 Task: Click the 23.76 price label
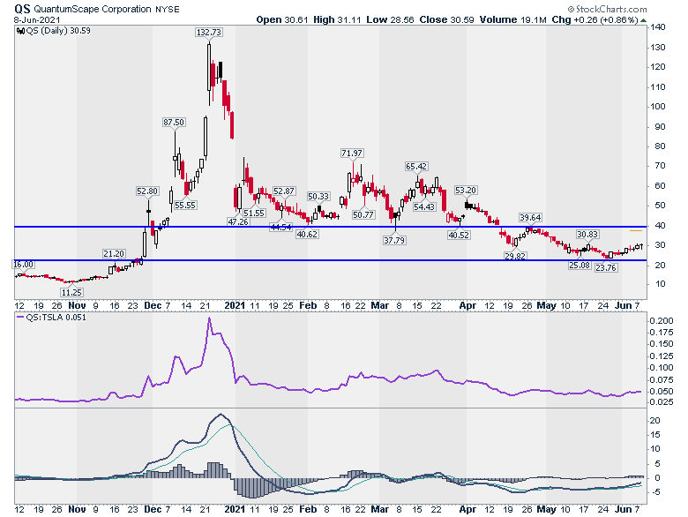pos(605,267)
